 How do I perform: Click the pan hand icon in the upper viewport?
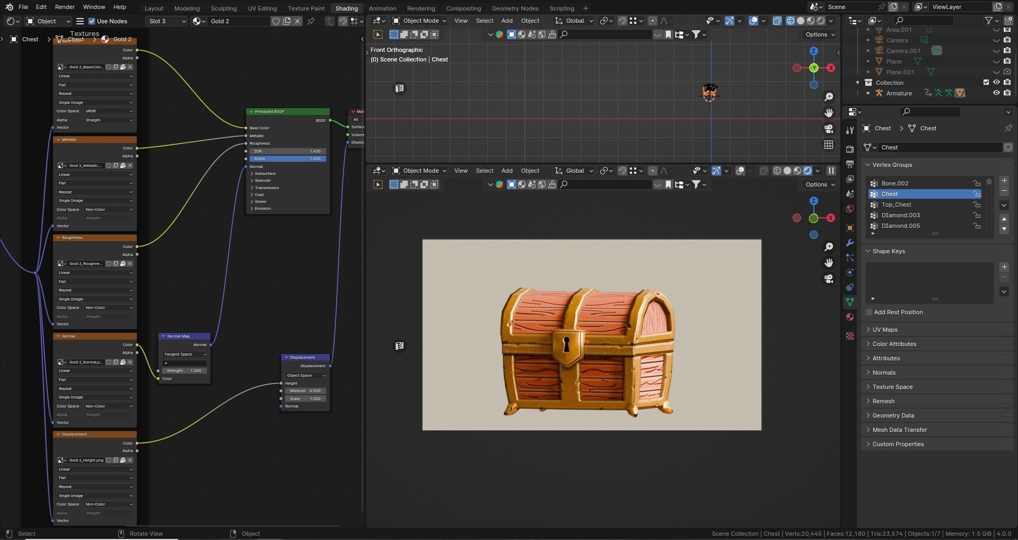829,113
